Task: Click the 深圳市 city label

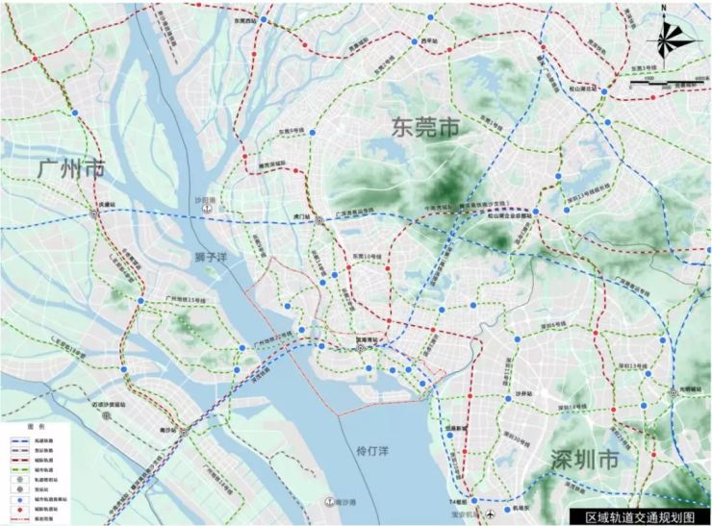Action: click(x=585, y=460)
